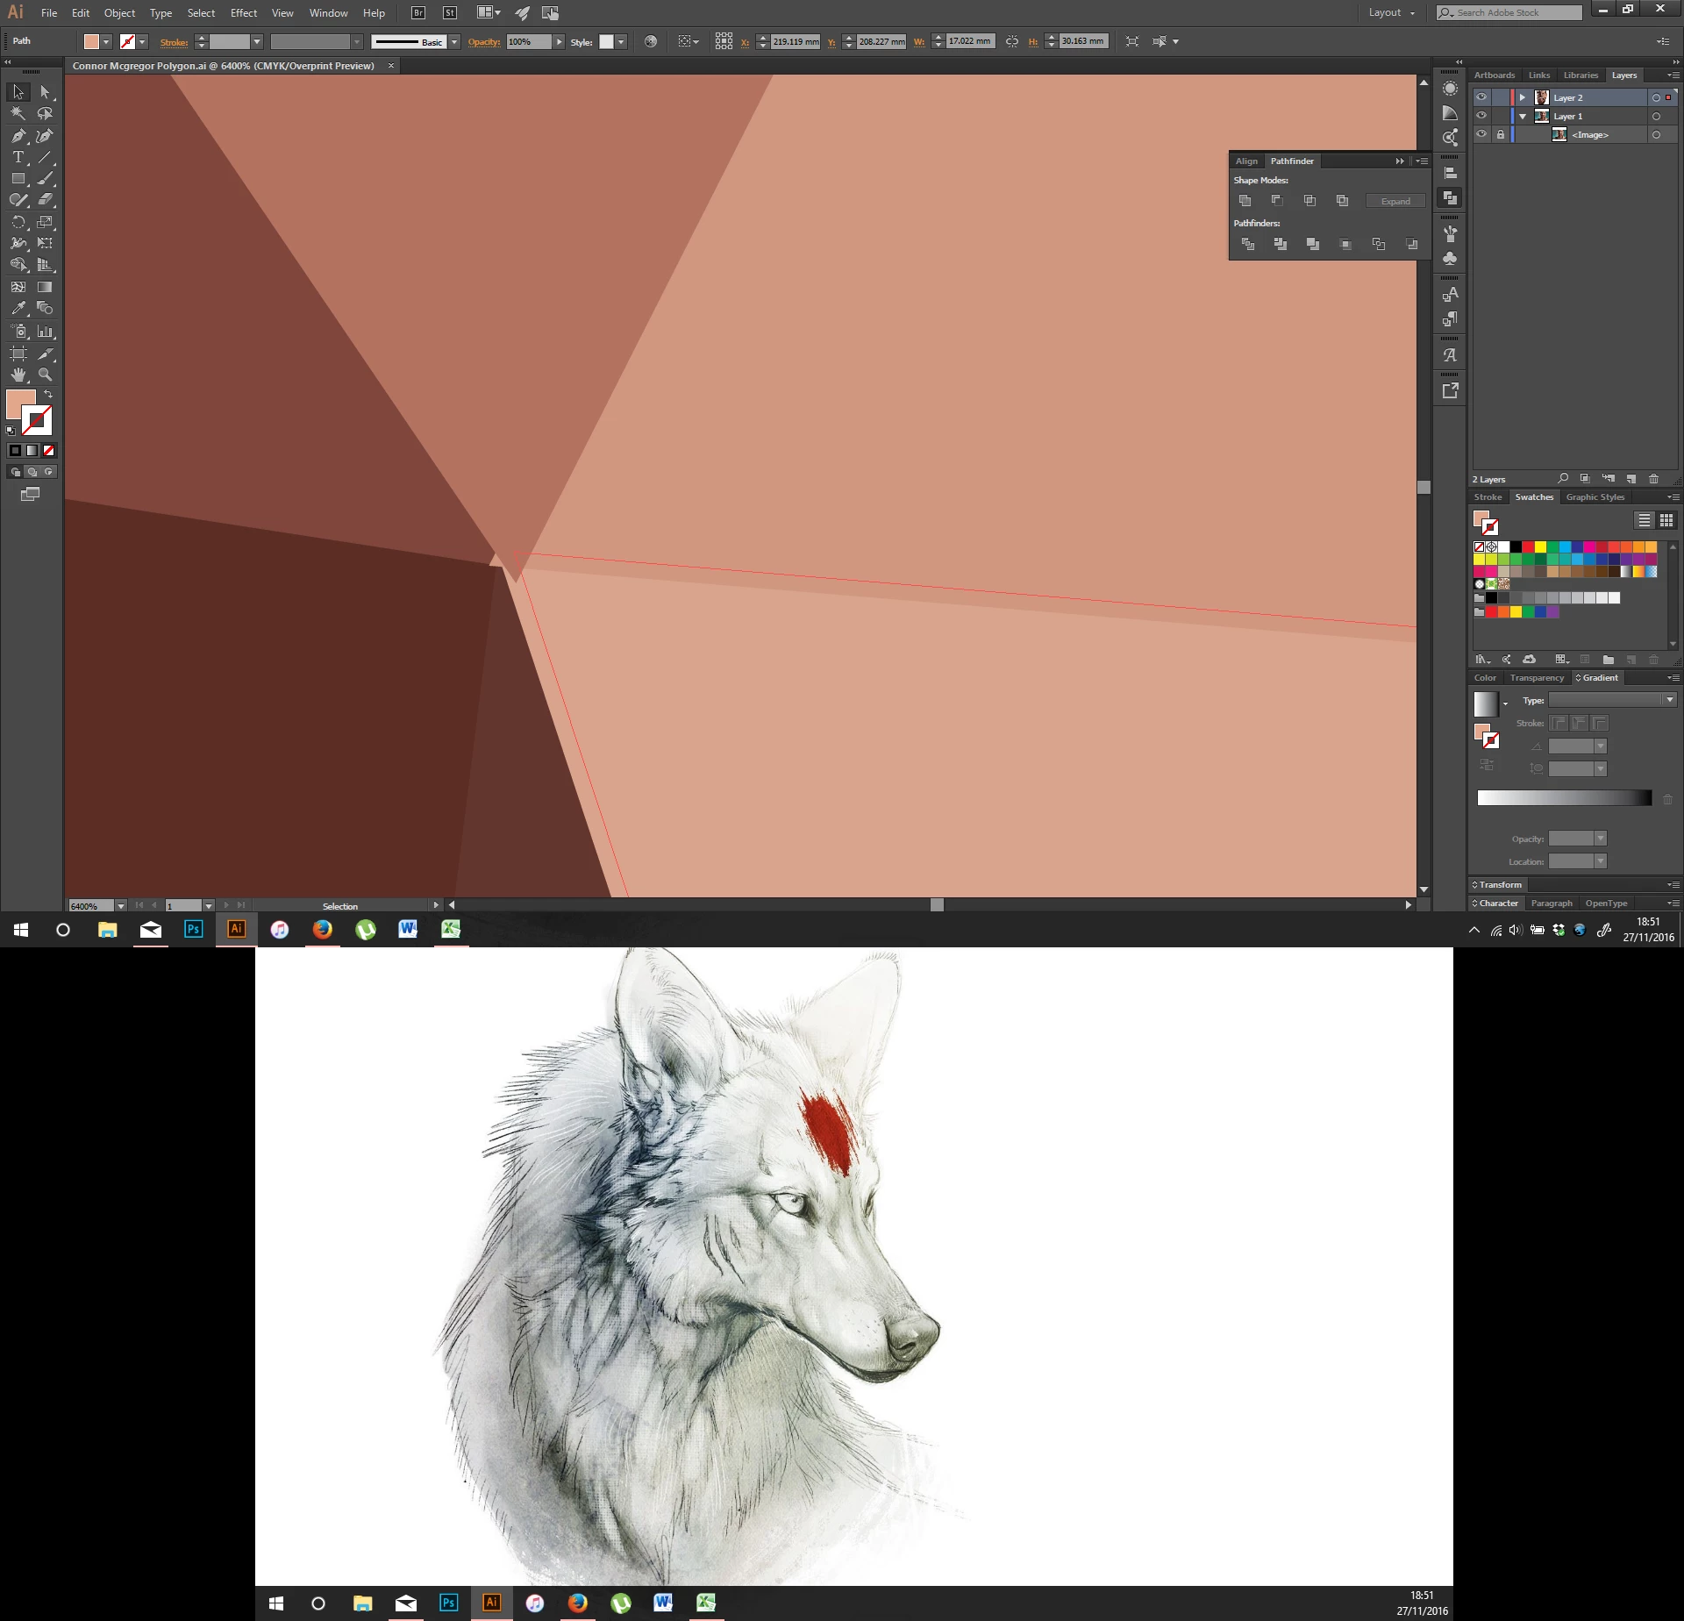The height and width of the screenshot is (1621, 1684).
Task: Activate the Magic Wand tool
Action: click(18, 114)
